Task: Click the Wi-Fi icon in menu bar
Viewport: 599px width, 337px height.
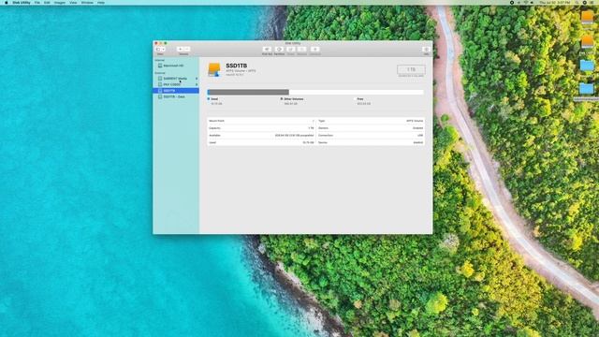Action: 526,3
